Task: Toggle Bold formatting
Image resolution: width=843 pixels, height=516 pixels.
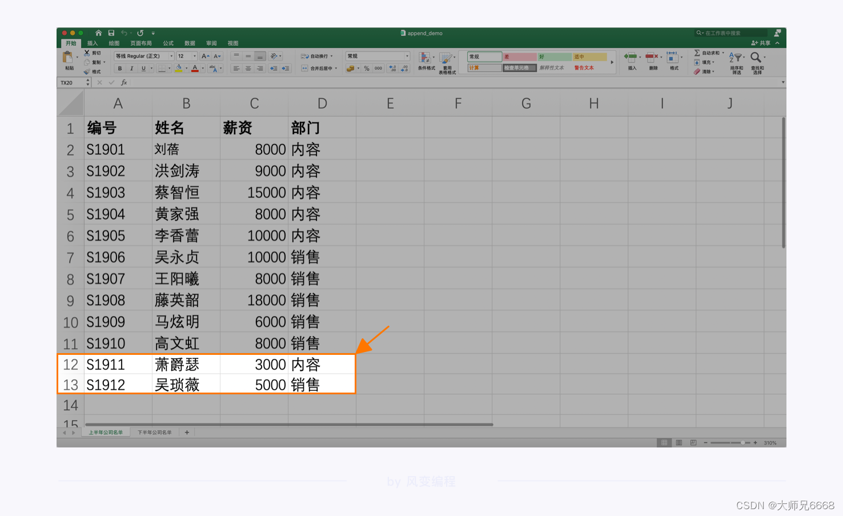Action: coord(120,69)
